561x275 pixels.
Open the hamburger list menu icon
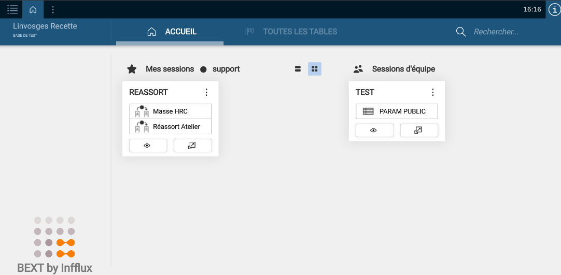[x=12, y=9]
